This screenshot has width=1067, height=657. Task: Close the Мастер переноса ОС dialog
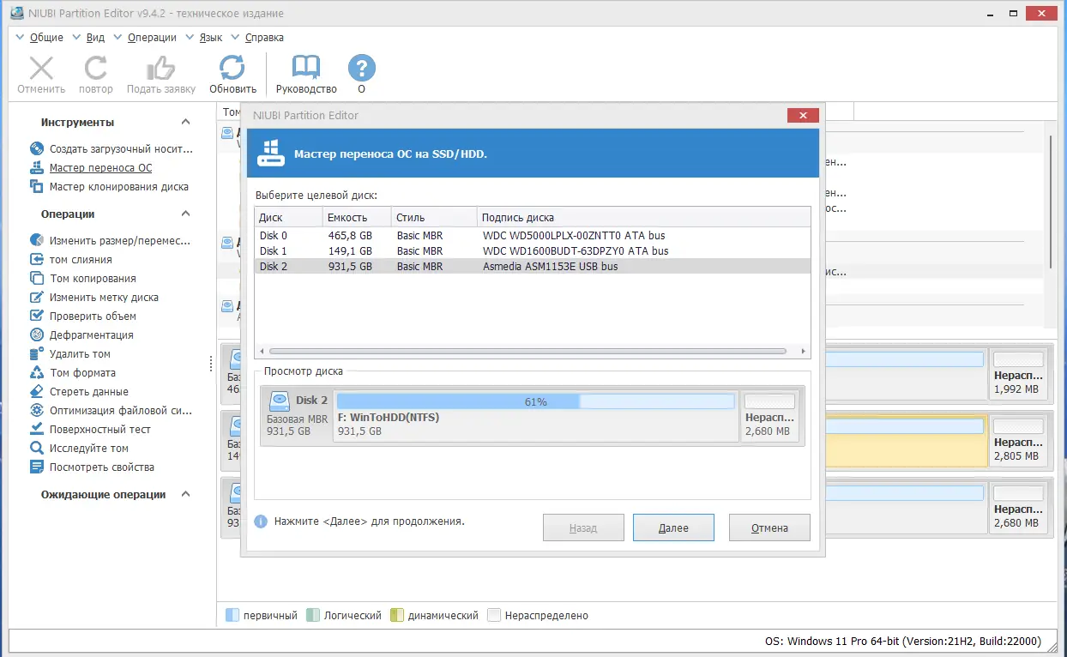pyautogui.click(x=802, y=116)
